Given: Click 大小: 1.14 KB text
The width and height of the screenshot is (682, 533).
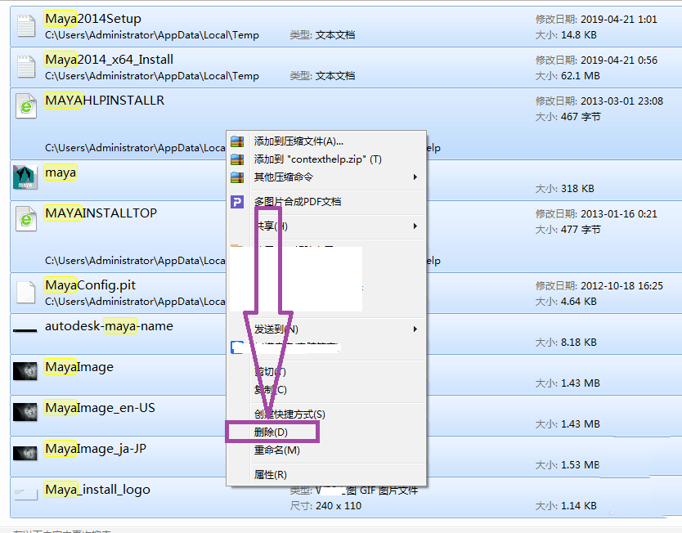Looking at the screenshot, I should (566, 506).
